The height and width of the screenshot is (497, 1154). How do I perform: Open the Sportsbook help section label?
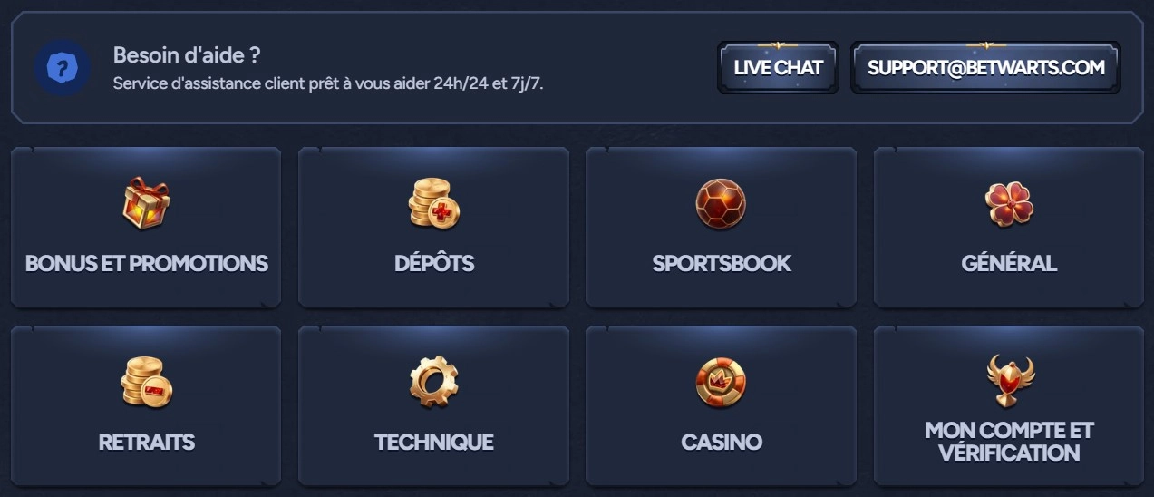[x=722, y=264]
